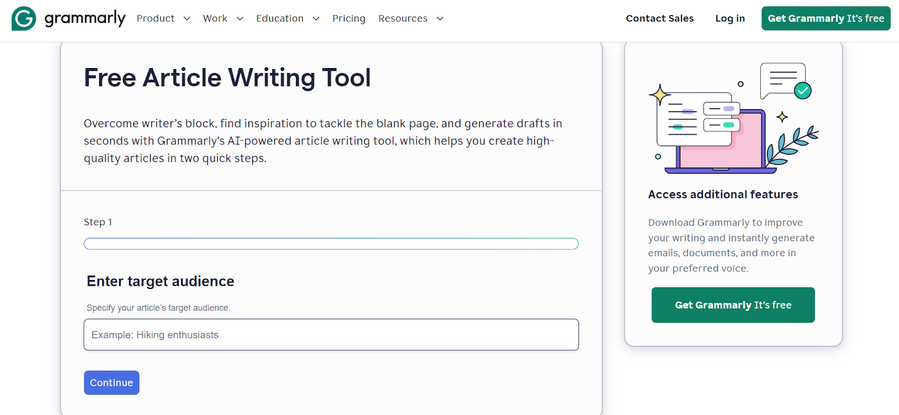Click 'Specify your article's target audience.' text
This screenshot has height=415, width=899.
(x=158, y=308)
